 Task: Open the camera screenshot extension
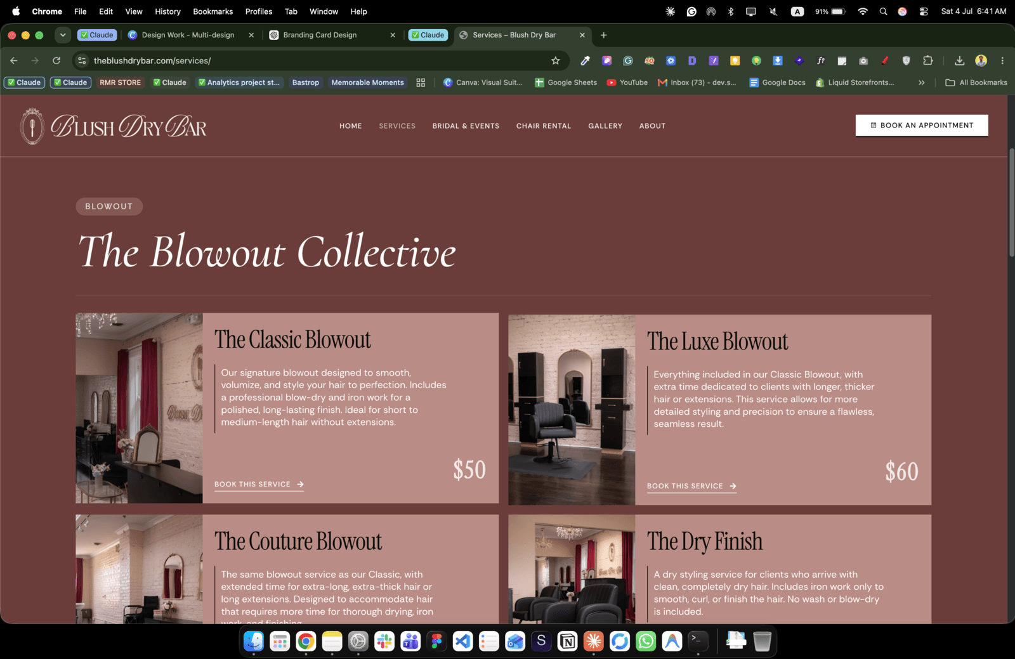coord(863,61)
